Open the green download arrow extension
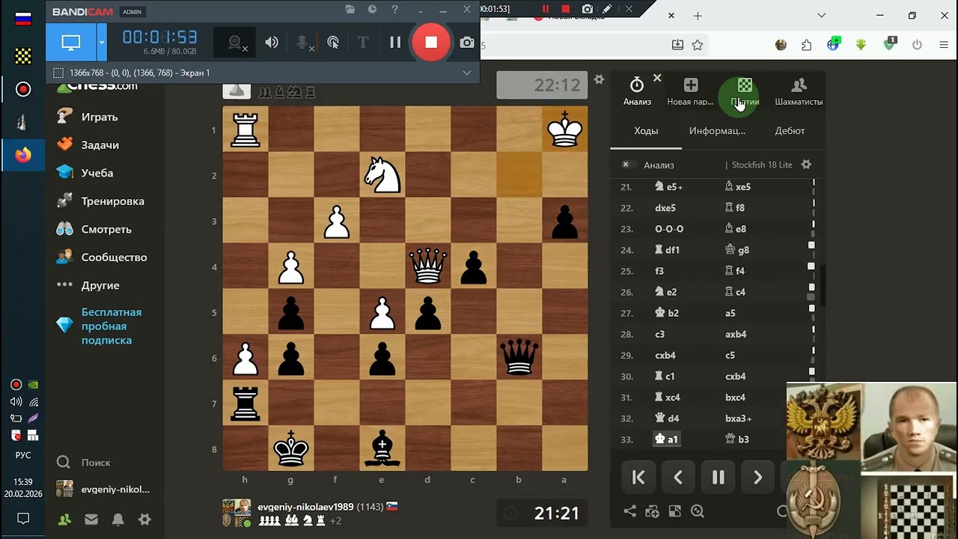The image size is (958, 539). pos(861,45)
